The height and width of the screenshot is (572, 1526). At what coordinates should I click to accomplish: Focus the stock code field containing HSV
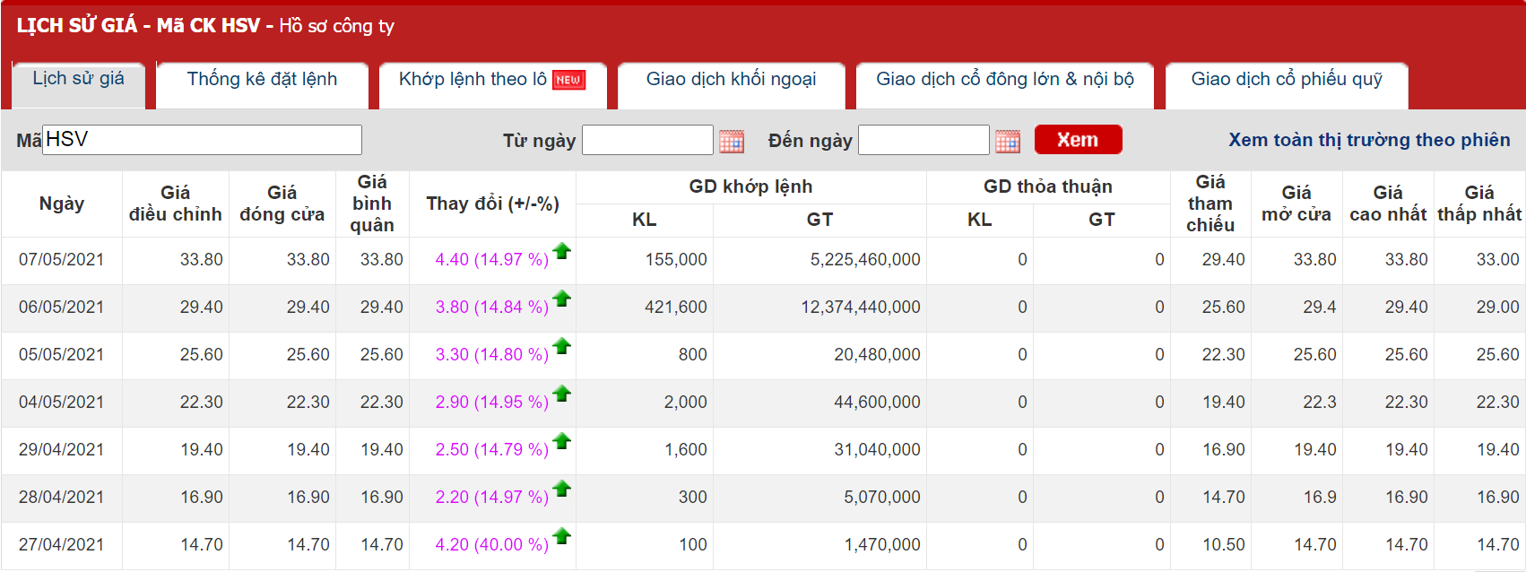pos(202,140)
